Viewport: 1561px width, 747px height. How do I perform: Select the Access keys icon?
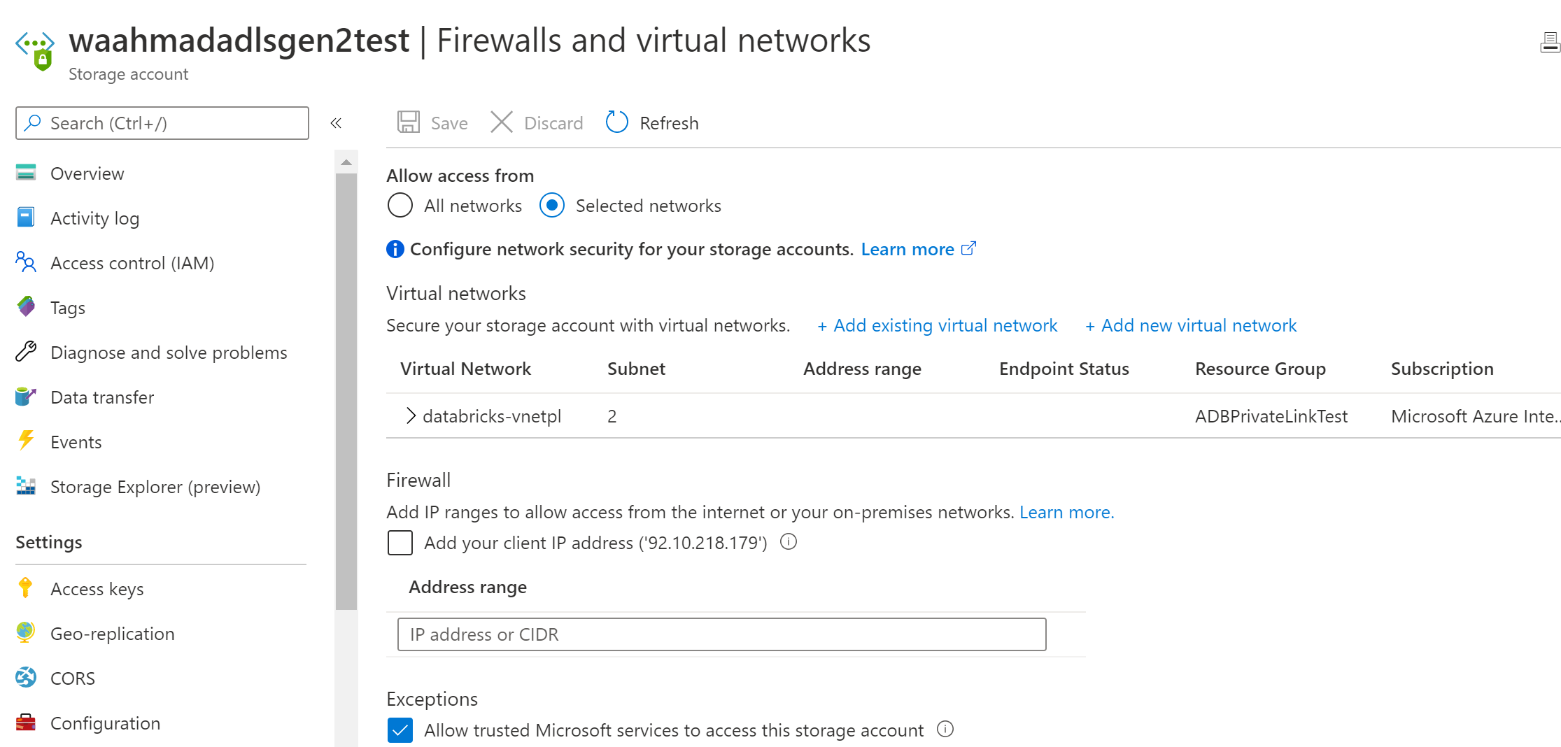coord(25,588)
